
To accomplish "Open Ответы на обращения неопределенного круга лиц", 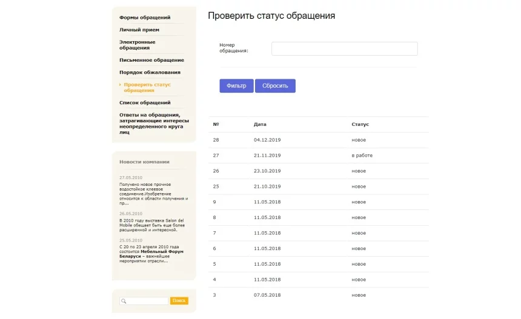I will pos(154,123).
